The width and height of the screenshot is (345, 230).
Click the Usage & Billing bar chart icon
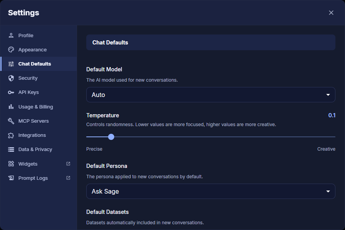pyautogui.click(x=11, y=107)
